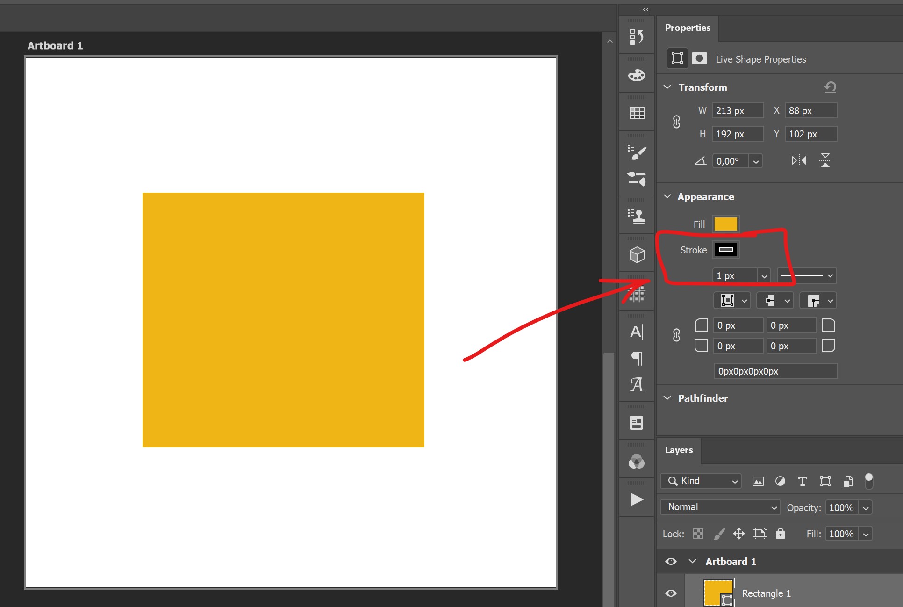Screen dimensions: 903x607
Task: Click flip horizontal icon in Transform
Action: click(799, 161)
